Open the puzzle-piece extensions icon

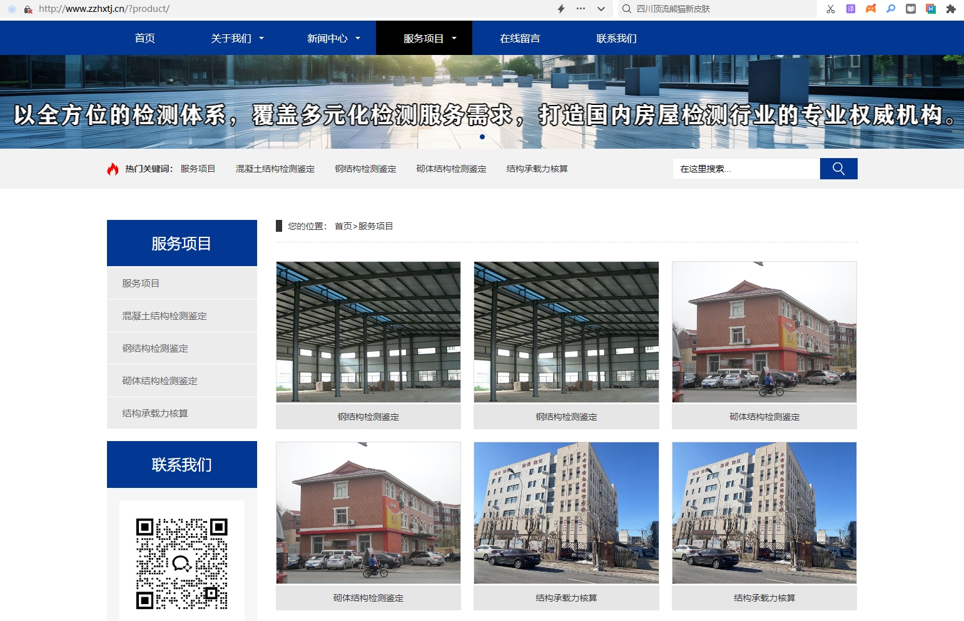coord(950,9)
